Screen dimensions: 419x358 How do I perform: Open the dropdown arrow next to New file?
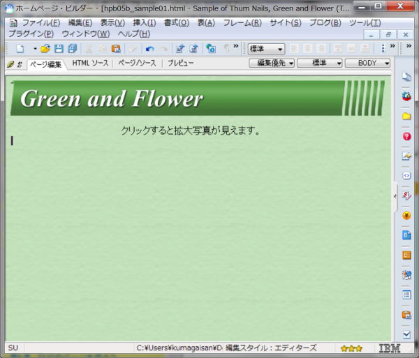[35, 49]
